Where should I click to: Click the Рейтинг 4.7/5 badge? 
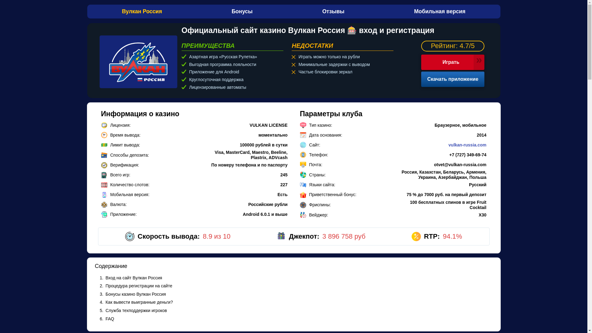453,46
